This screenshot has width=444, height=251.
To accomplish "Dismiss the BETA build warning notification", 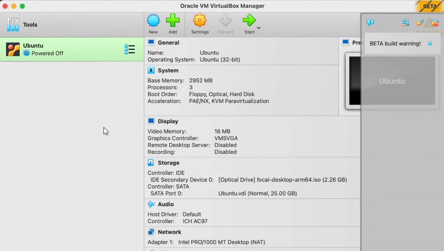I will coord(430,43).
